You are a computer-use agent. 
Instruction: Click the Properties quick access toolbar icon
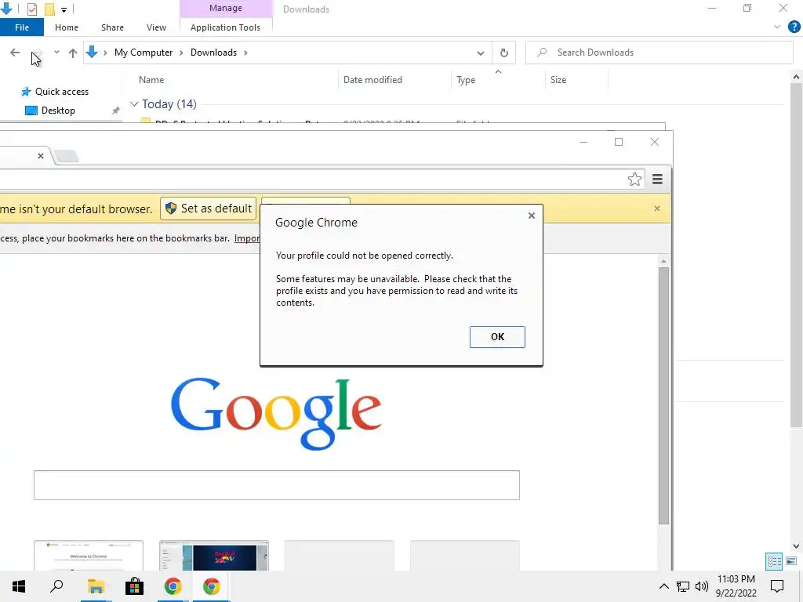pyautogui.click(x=31, y=9)
